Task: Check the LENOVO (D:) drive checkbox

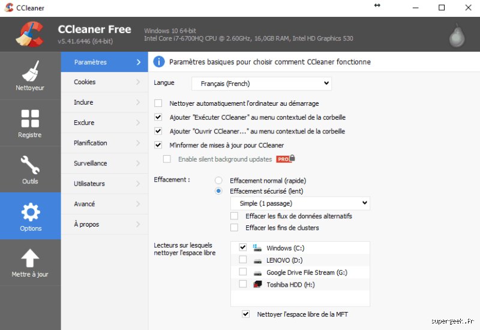Action: click(243, 260)
